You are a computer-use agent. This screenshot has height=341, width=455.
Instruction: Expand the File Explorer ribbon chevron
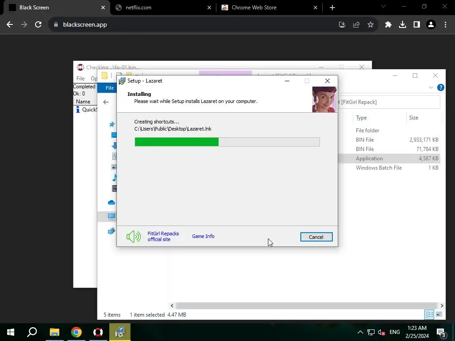tap(431, 87)
